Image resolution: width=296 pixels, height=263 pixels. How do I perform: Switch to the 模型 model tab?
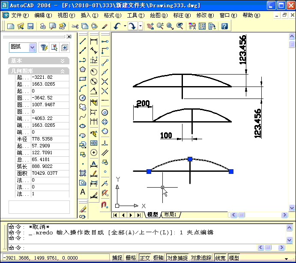click(152, 215)
